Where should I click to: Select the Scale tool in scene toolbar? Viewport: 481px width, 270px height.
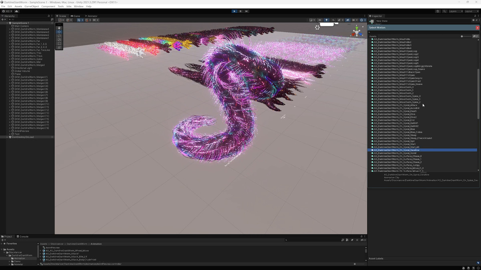(59, 40)
